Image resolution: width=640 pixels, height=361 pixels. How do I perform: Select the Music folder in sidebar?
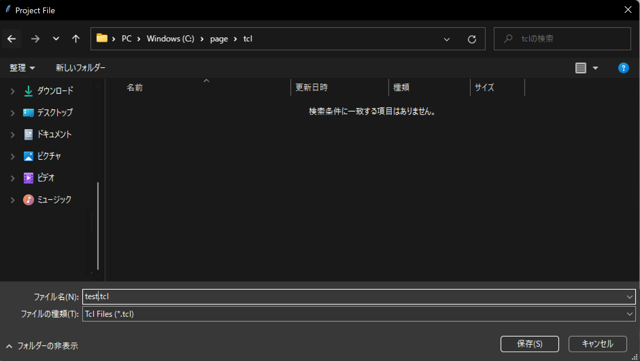[x=54, y=200]
